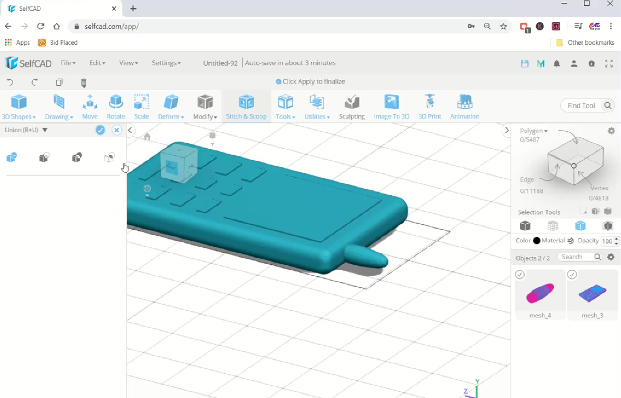
Task: Open the Polygon selection mode dropdown
Action: (x=534, y=131)
